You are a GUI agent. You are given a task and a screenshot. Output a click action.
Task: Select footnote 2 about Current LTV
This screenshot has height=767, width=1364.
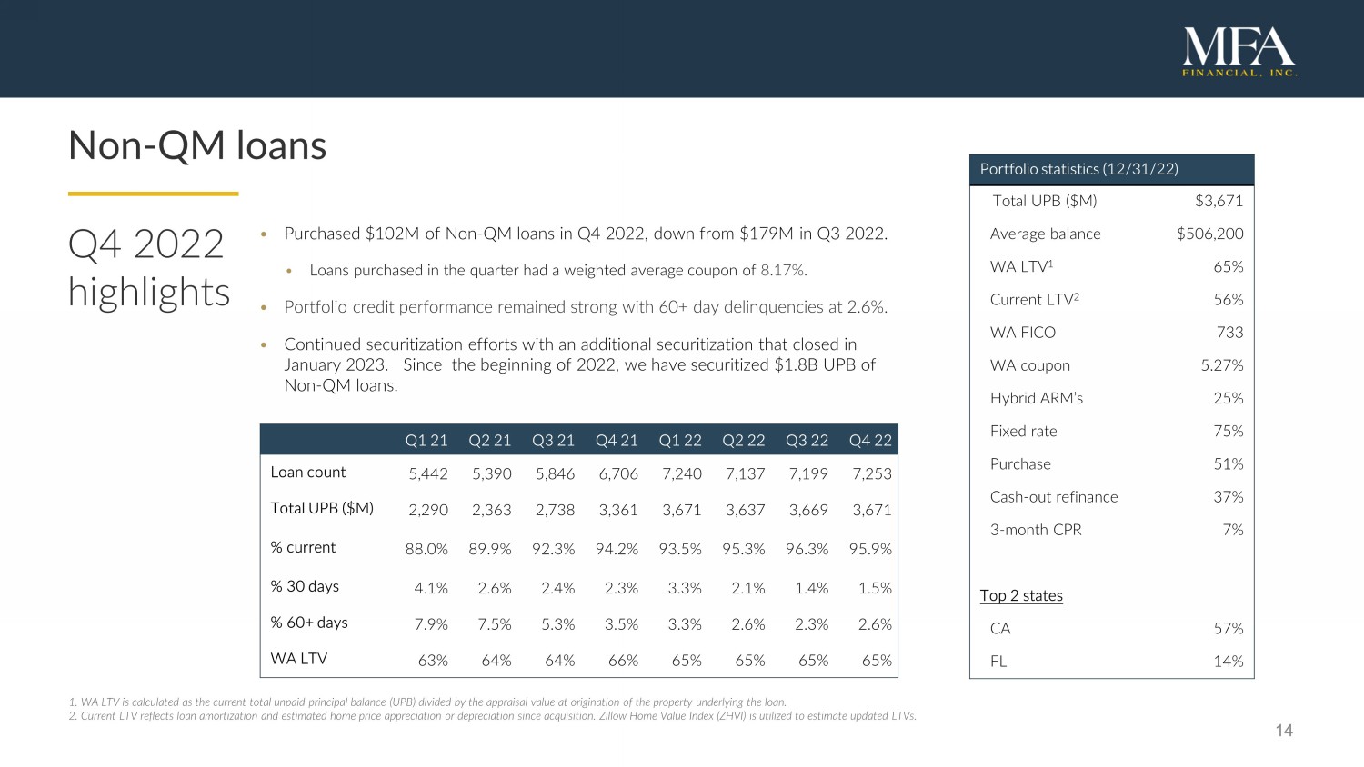click(x=492, y=716)
